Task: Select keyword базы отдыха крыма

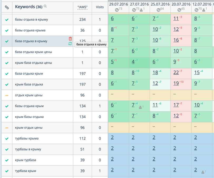Action: click(30, 30)
